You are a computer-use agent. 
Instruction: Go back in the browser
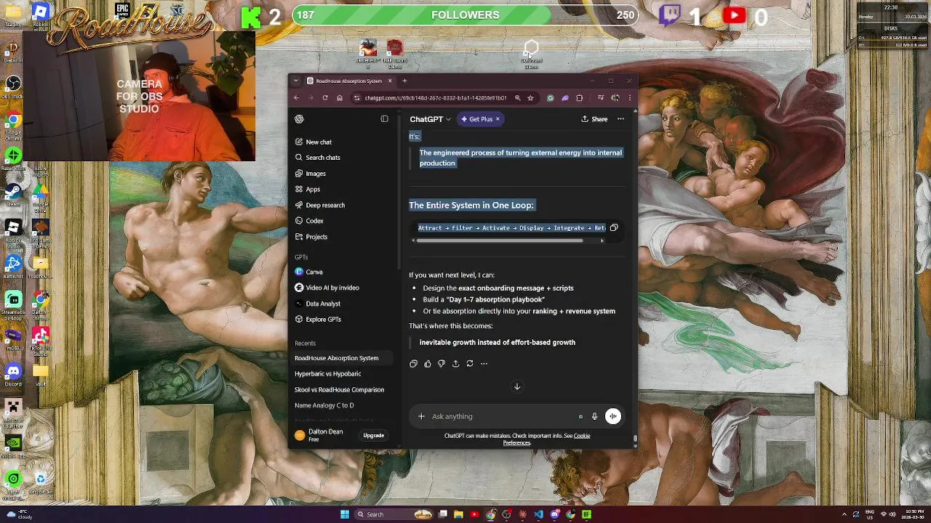tap(296, 98)
